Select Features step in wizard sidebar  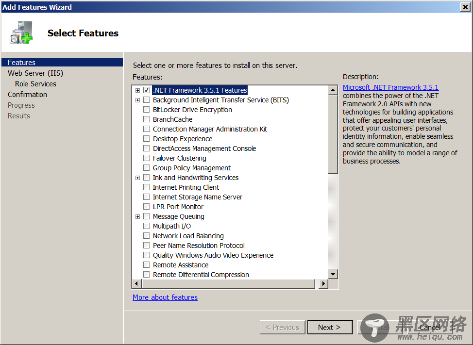pos(62,63)
